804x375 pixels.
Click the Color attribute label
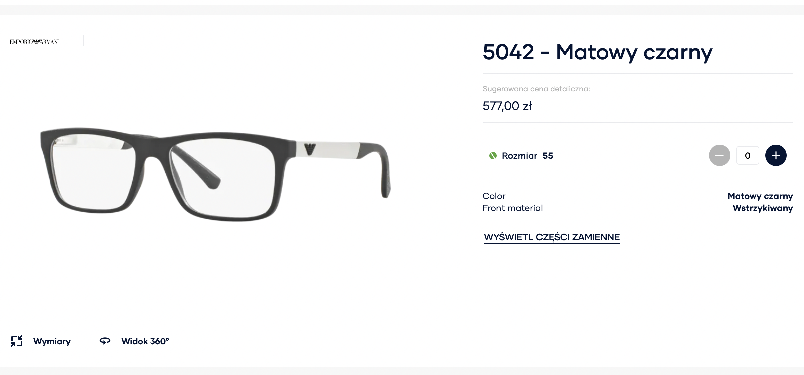pyautogui.click(x=494, y=196)
